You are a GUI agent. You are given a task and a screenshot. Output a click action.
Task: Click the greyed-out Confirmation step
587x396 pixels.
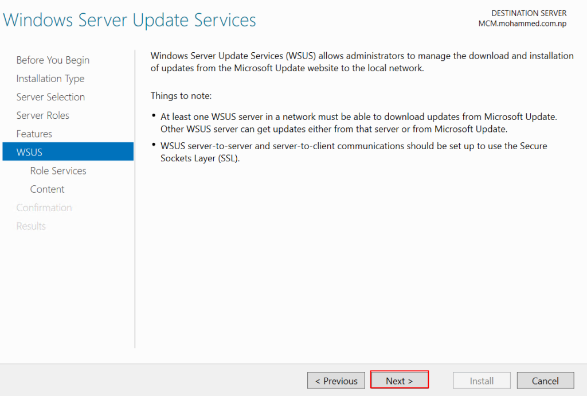[44, 207]
